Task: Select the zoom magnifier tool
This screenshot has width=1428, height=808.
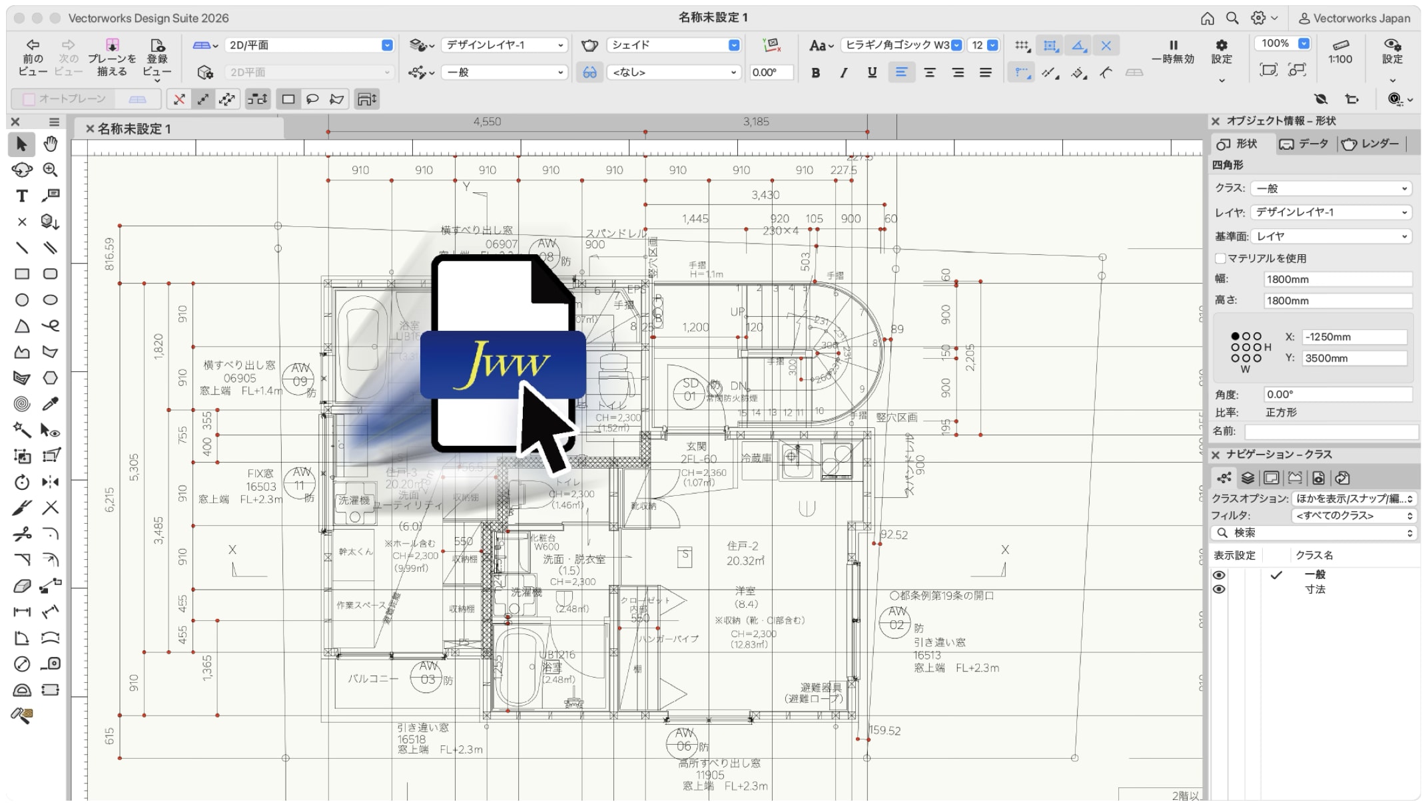Action: coord(50,170)
